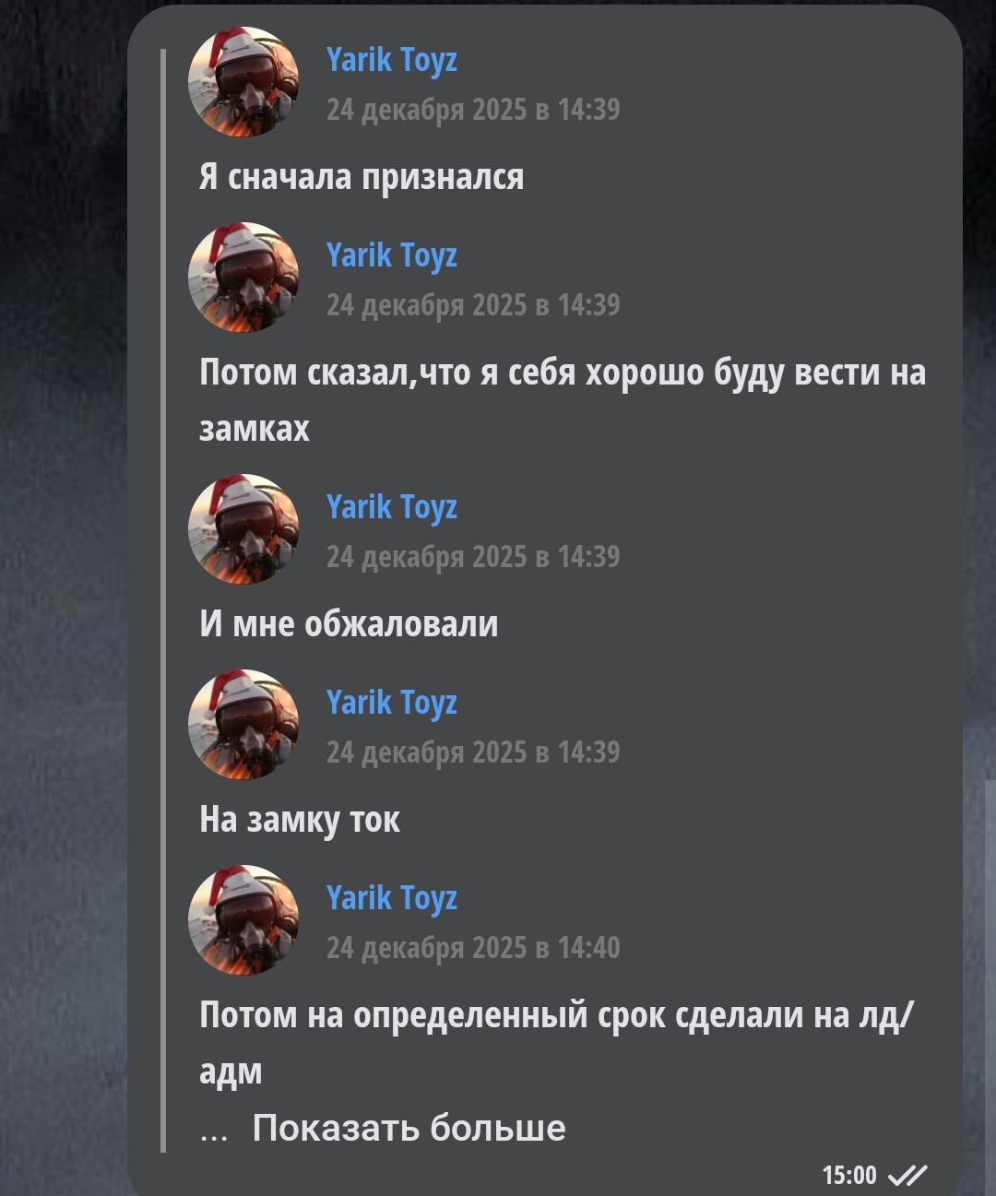This screenshot has width=996, height=1196.
Task: Click the double check read-status icon
Action: (907, 1175)
